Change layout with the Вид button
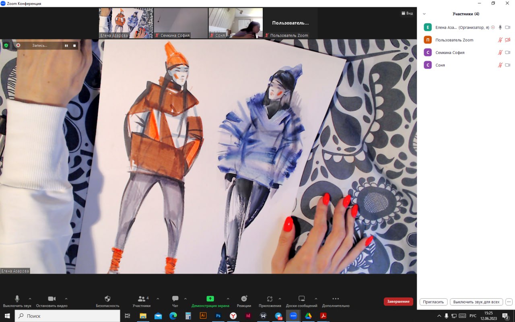515x322 pixels. (x=407, y=13)
